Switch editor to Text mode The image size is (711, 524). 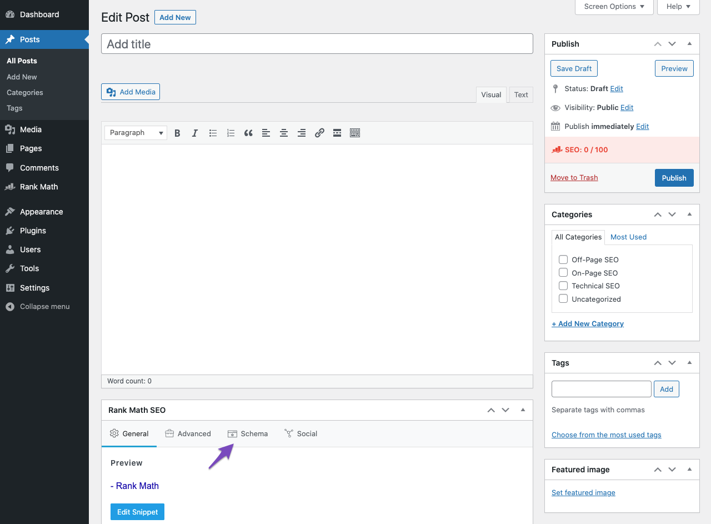coord(521,95)
